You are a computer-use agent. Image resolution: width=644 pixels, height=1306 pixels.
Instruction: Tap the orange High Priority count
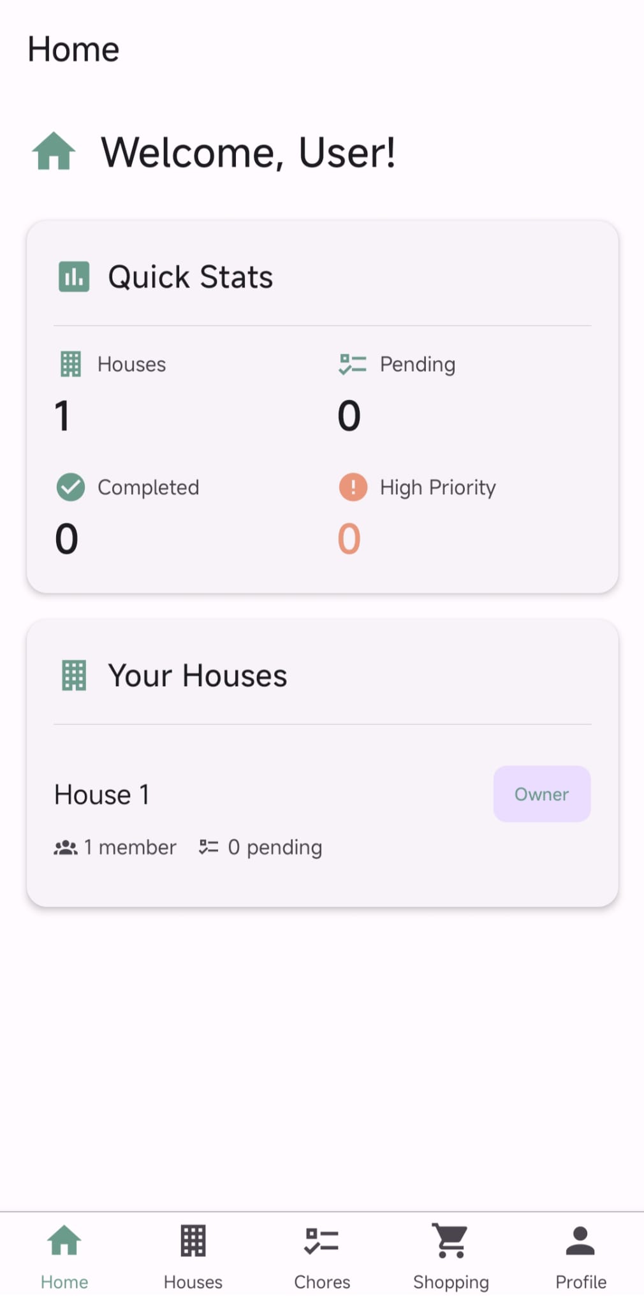coord(349,539)
